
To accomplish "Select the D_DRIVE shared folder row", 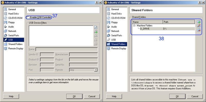I will [167, 29].
